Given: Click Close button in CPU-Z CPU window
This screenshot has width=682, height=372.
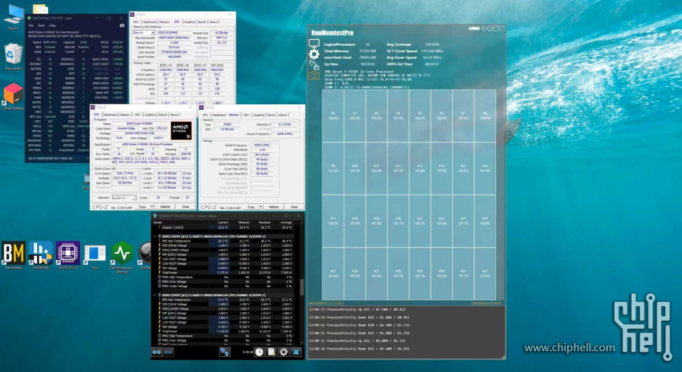Looking at the screenshot, I should (x=186, y=207).
